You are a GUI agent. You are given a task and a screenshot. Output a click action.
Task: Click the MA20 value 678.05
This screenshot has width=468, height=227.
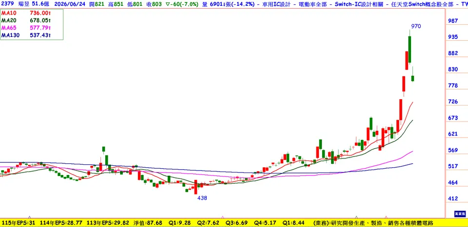pyautogui.click(x=40, y=21)
